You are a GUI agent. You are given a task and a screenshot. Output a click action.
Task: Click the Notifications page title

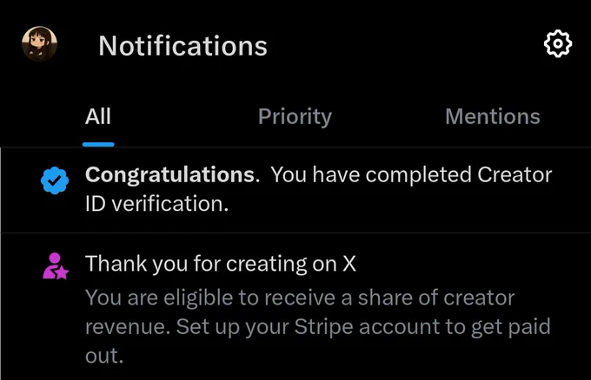183,46
